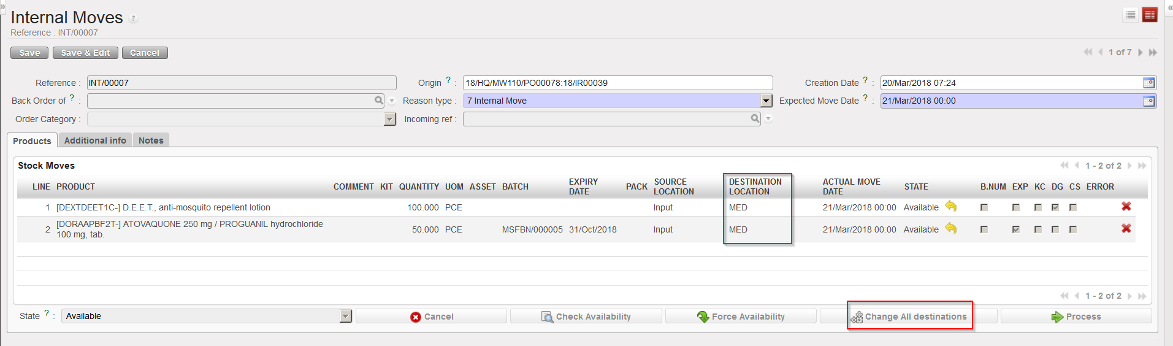
Task: Toggle B.NUM checkbox on ATOVAQUONE row
Action: point(984,229)
